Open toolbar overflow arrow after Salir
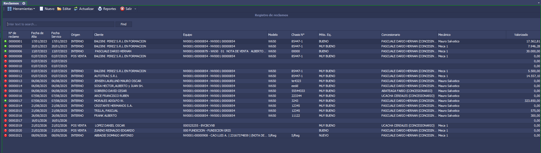The height and width of the screenshot is (153, 541). coord(135,9)
